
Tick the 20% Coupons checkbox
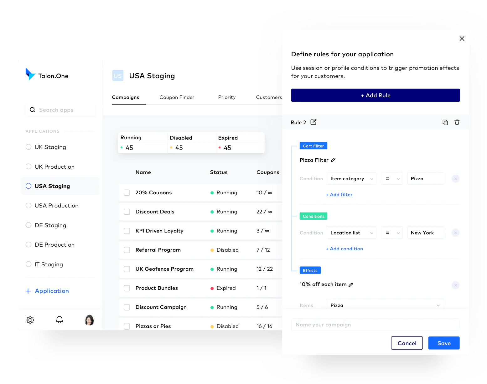[x=127, y=193]
